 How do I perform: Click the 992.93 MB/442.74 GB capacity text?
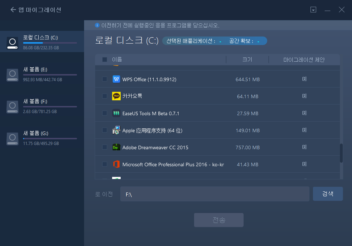(43, 80)
